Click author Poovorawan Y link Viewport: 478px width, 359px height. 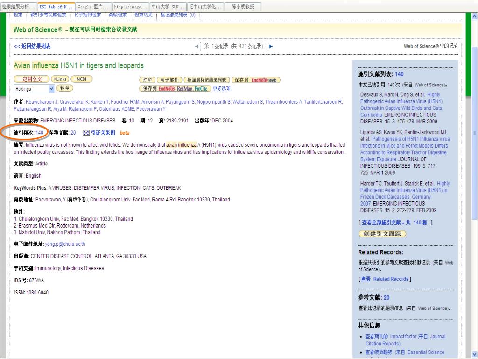tap(151, 109)
